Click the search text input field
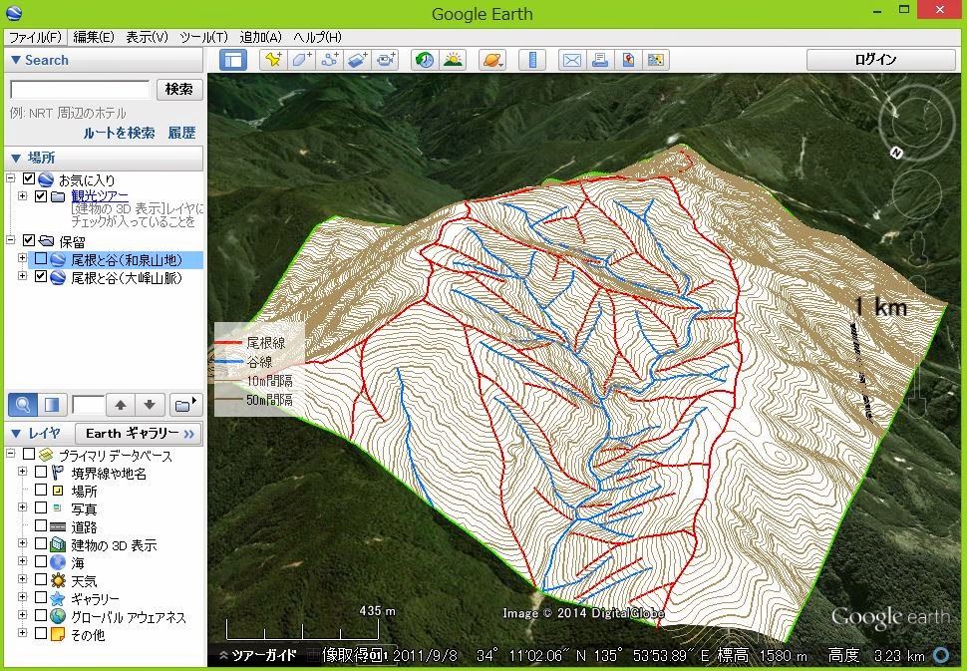The image size is (967, 671). click(x=80, y=90)
